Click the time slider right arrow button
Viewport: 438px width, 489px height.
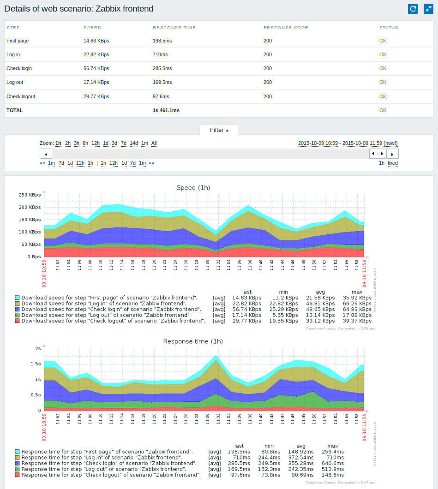coord(392,154)
